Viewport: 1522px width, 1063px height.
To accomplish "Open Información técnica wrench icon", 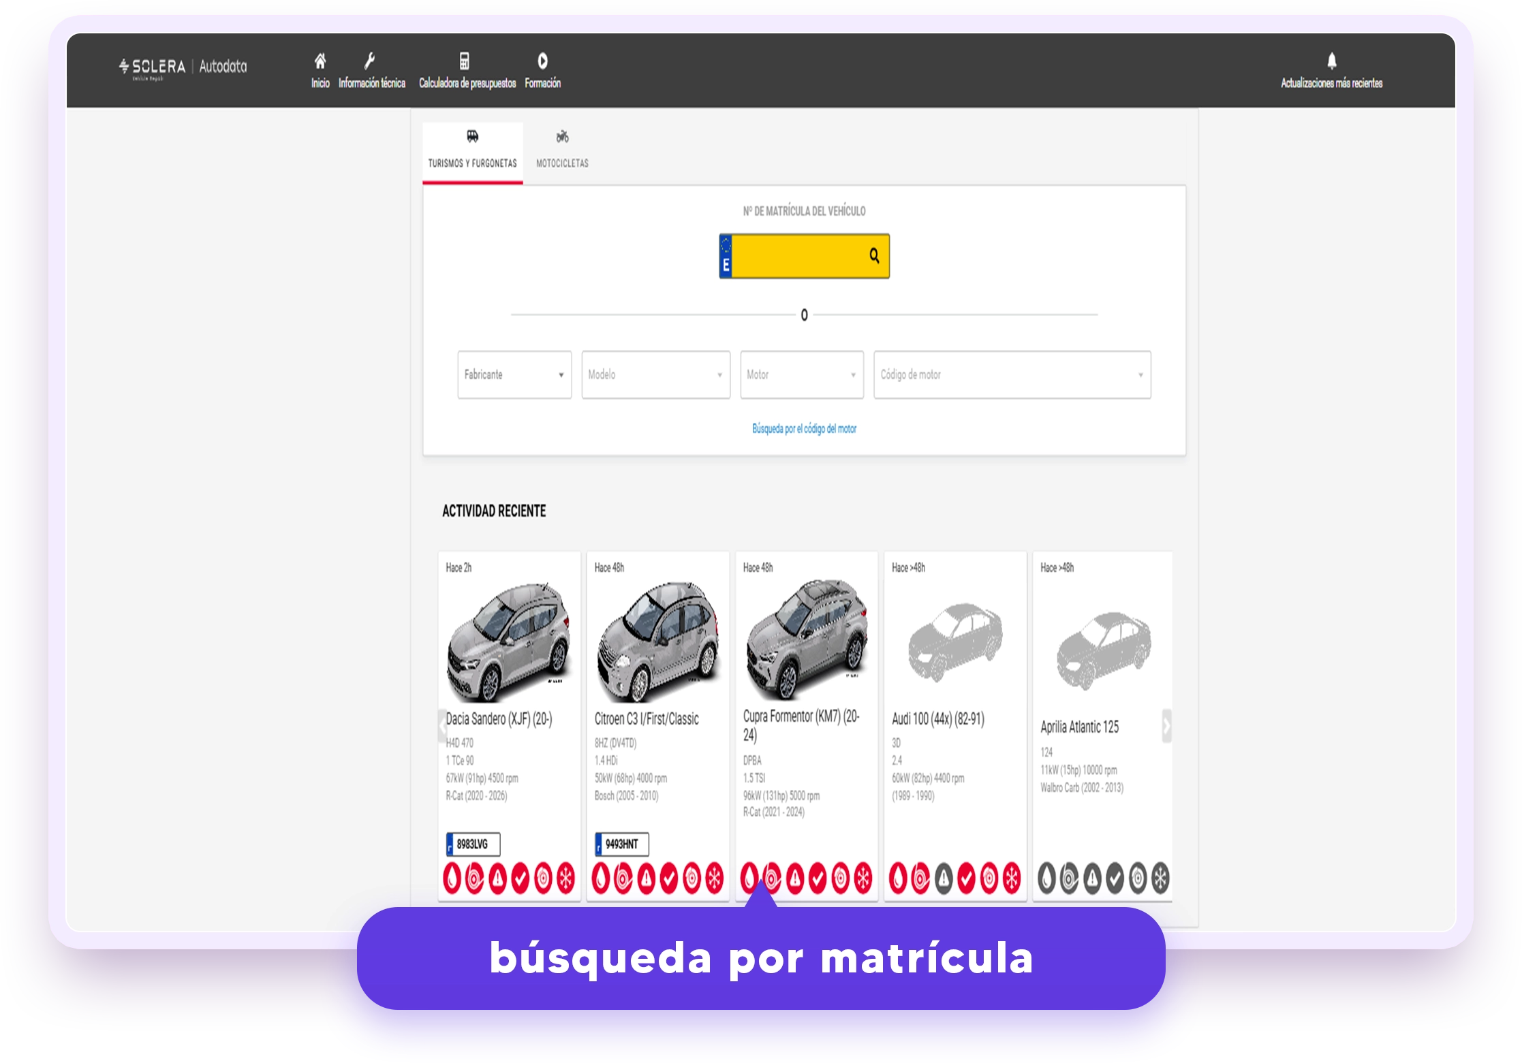I will coord(369,61).
